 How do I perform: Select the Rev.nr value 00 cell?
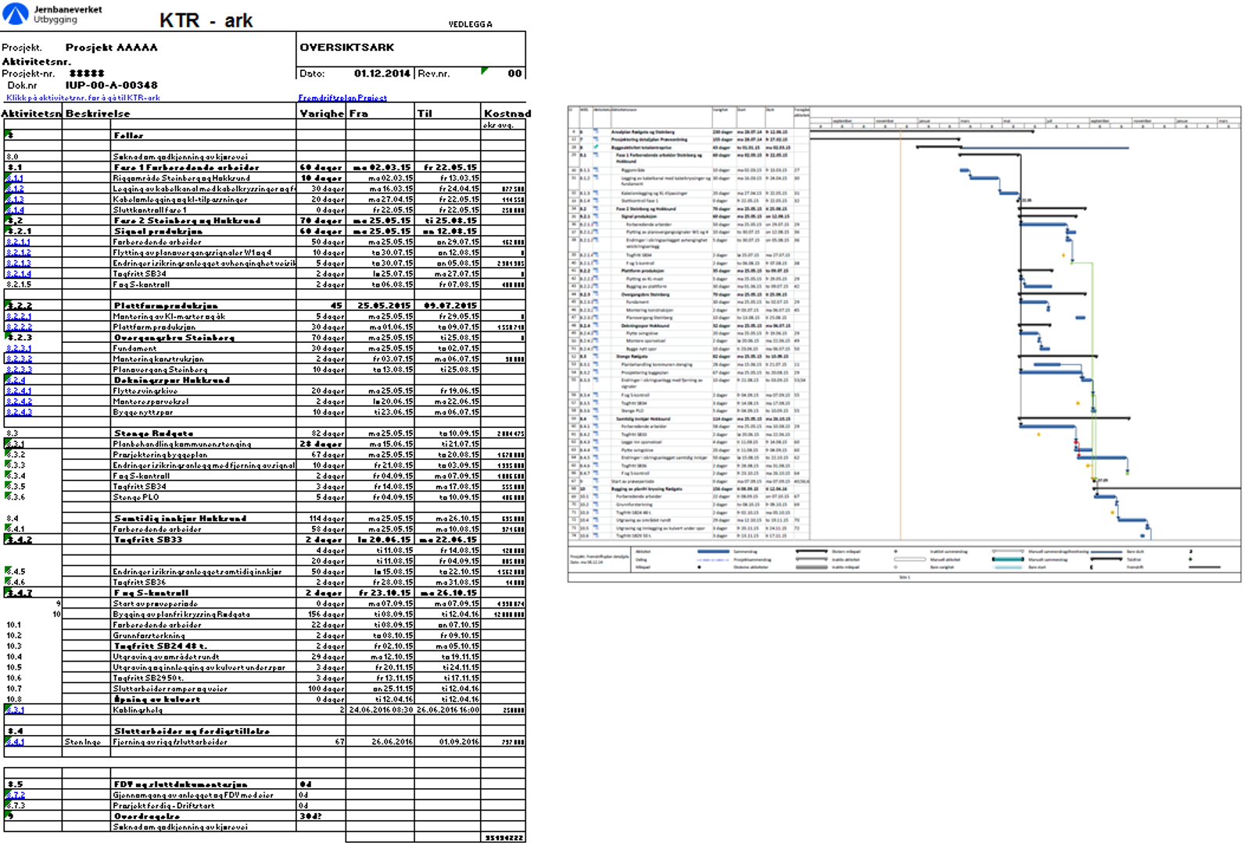coord(514,73)
